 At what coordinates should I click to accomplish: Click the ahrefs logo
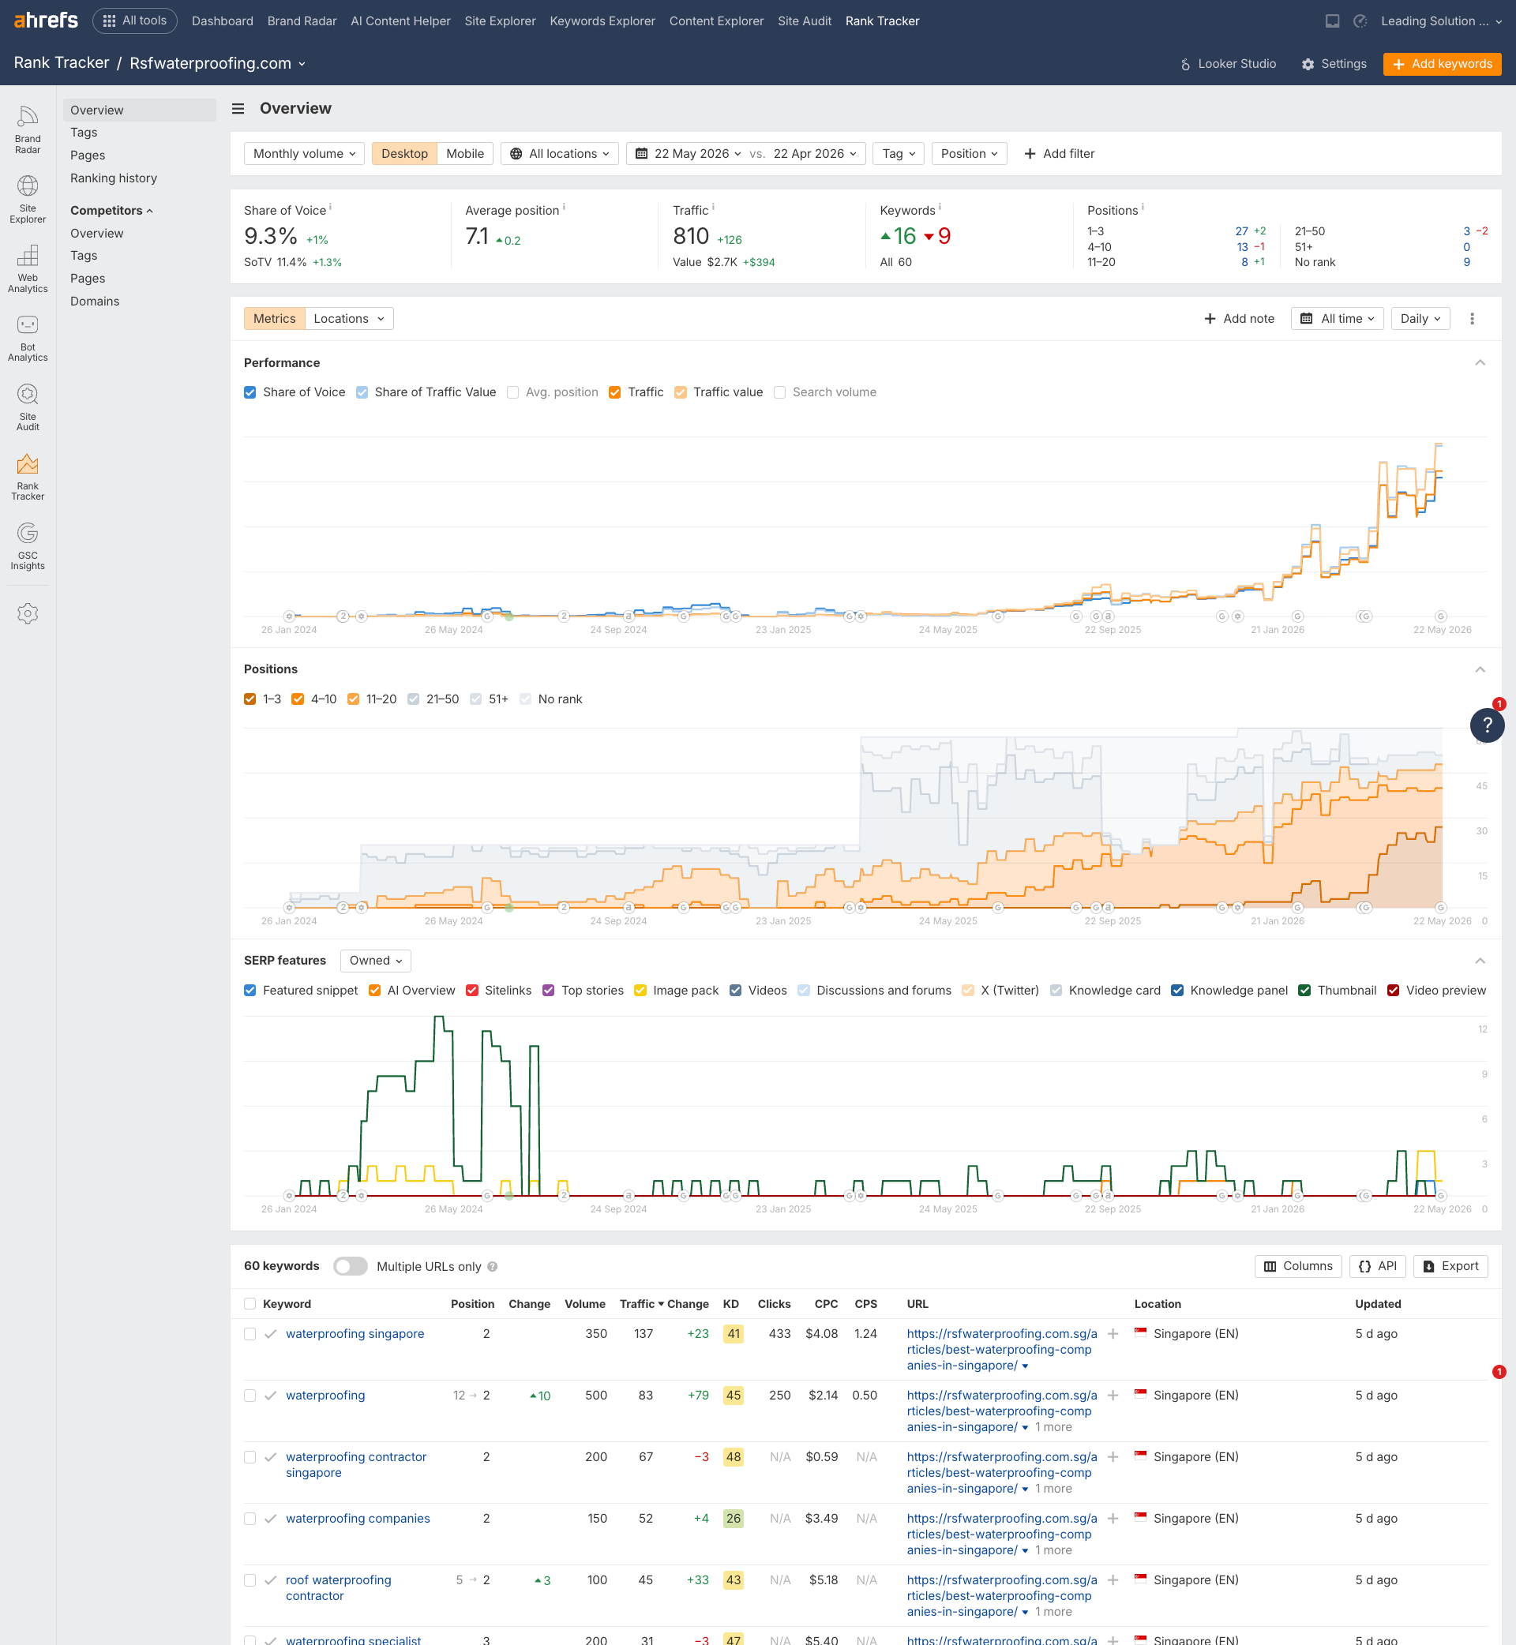[46, 20]
